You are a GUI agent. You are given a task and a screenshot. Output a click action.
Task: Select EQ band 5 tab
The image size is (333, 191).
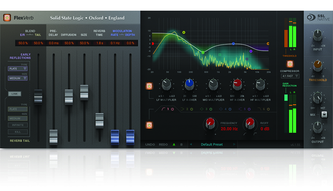[x=244, y=109]
